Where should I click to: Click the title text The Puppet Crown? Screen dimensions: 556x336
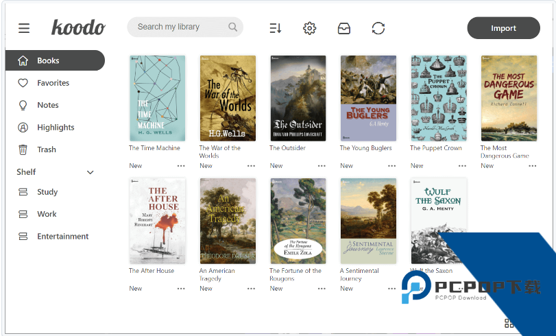pyautogui.click(x=436, y=148)
